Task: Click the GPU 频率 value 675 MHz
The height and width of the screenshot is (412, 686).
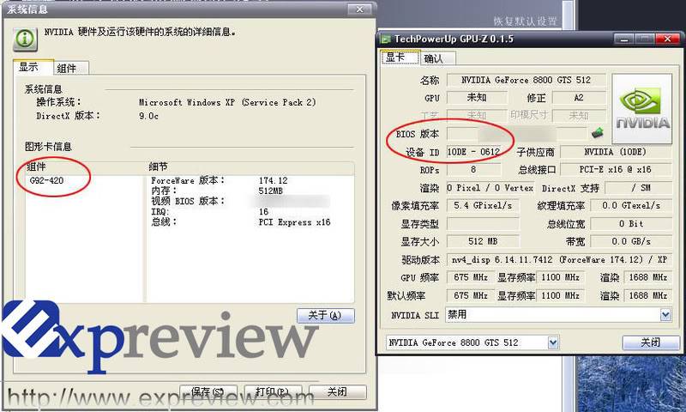Action: click(x=471, y=277)
